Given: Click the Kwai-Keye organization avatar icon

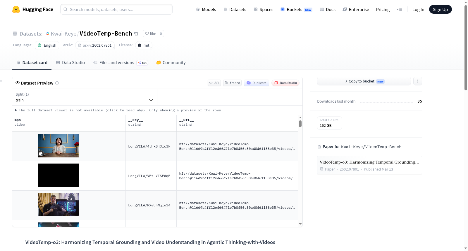Looking at the screenshot, I should [x=48, y=34].
